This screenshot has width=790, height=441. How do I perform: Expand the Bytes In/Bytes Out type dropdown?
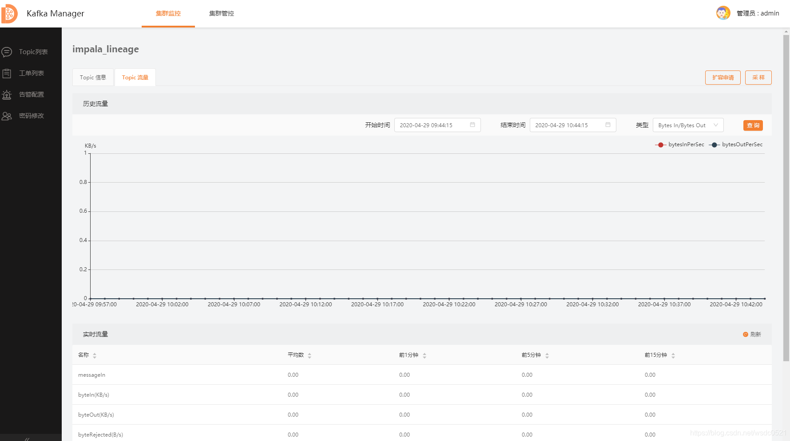coord(688,125)
